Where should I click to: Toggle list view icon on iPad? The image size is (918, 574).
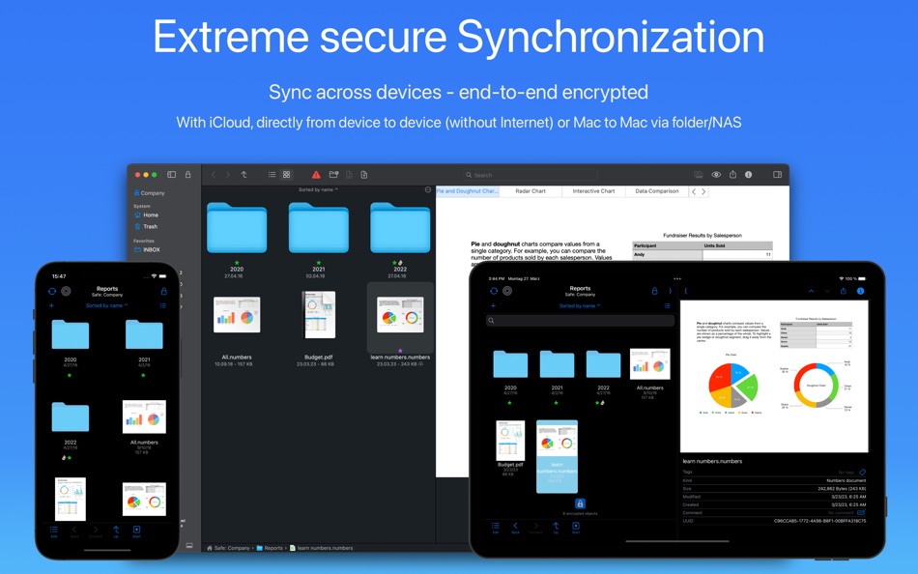667,305
